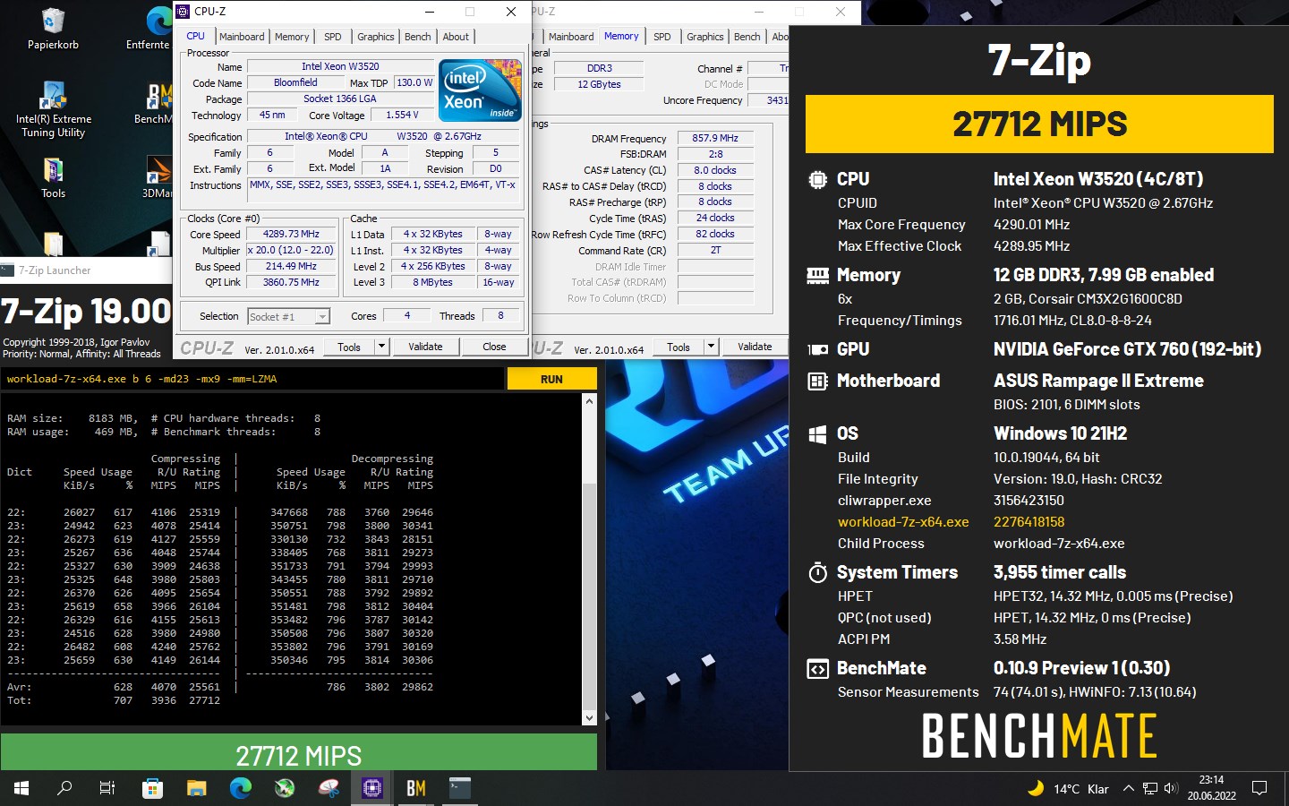Image resolution: width=1289 pixels, height=806 pixels.
Task: Click Tools button in rear CPU-Z
Action: coord(679,347)
